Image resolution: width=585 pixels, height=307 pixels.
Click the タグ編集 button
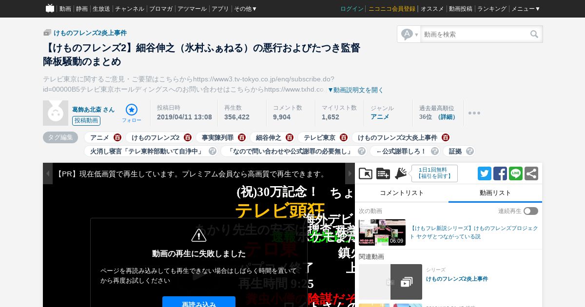click(x=60, y=137)
